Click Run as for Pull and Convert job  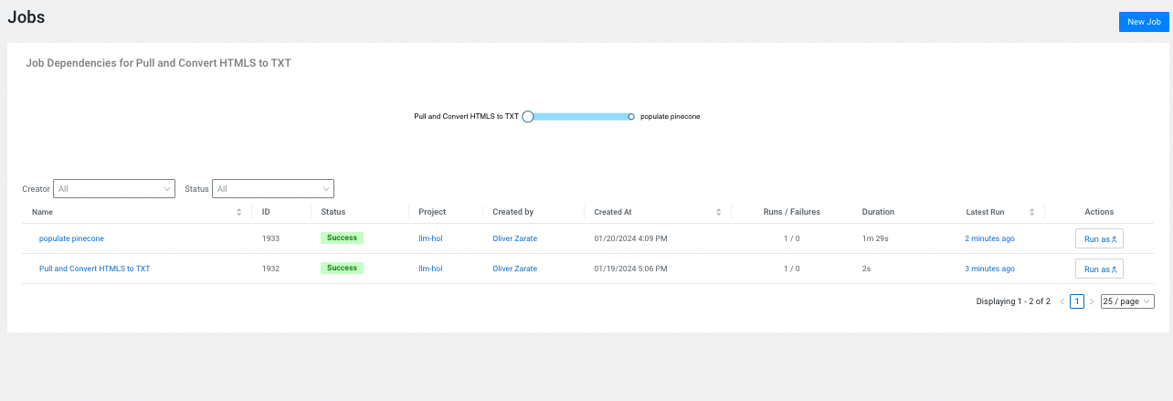1099,269
